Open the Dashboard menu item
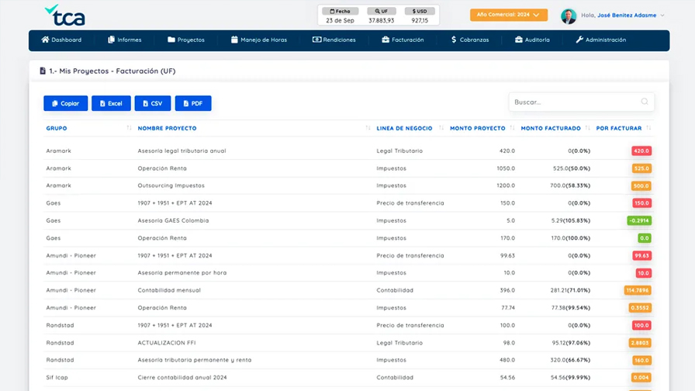This screenshot has width=695, height=391. coord(61,40)
